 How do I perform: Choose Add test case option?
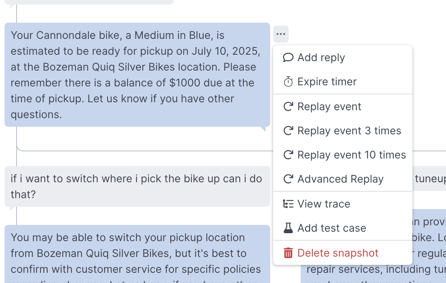click(343, 228)
